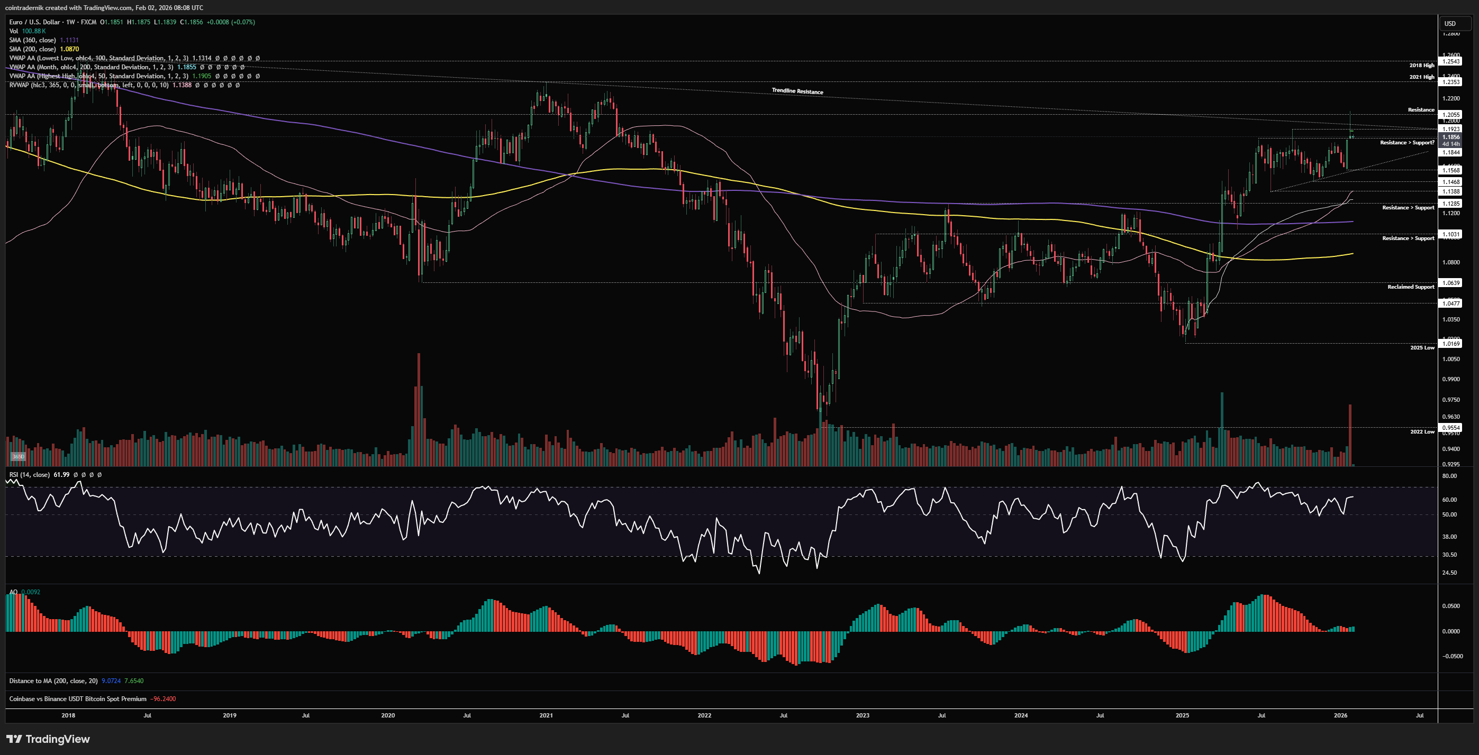The height and width of the screenshot is (755, 1479).
Task: Select the SMA (360, close) legend
Action: click(32, 40)
